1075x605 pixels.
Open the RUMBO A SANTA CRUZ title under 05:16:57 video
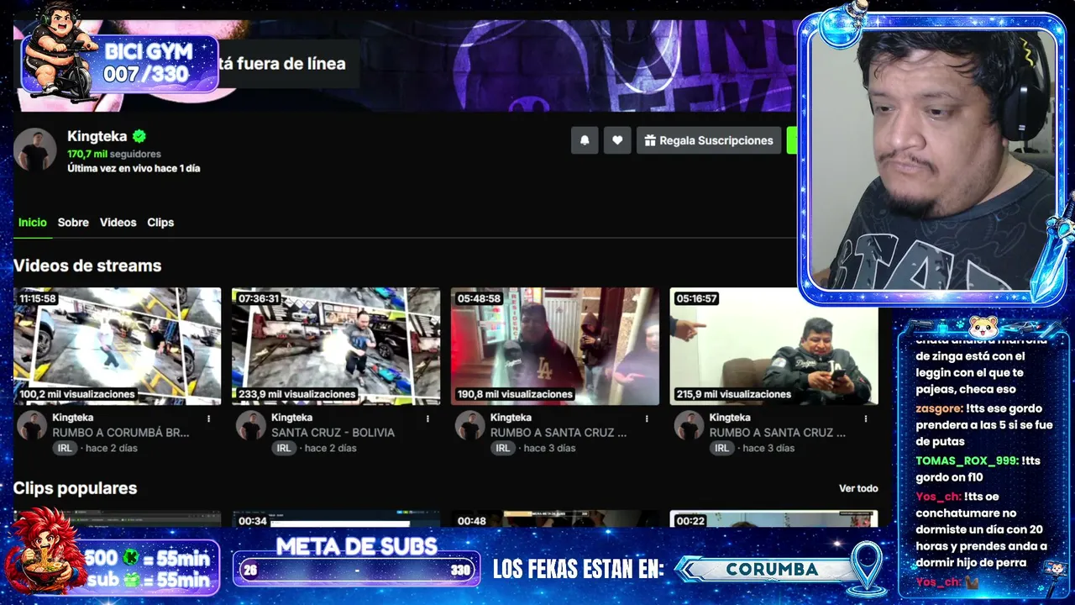tap(778, 433)
